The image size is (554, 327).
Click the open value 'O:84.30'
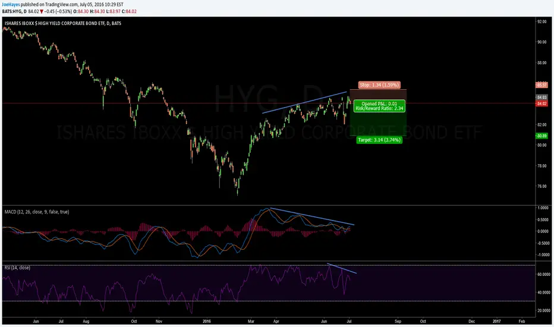click(80, 11)
